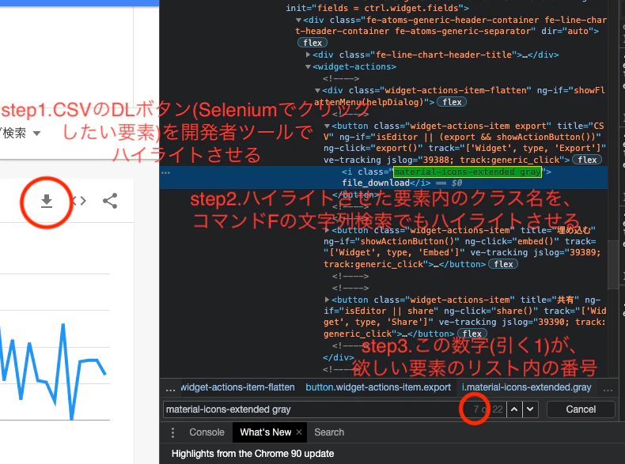Switch to the Console drawer tab
The image size is (625, 464).
(206, 432)
